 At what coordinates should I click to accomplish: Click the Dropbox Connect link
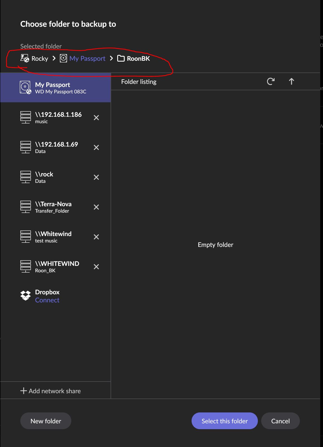(x=47, y=300)
